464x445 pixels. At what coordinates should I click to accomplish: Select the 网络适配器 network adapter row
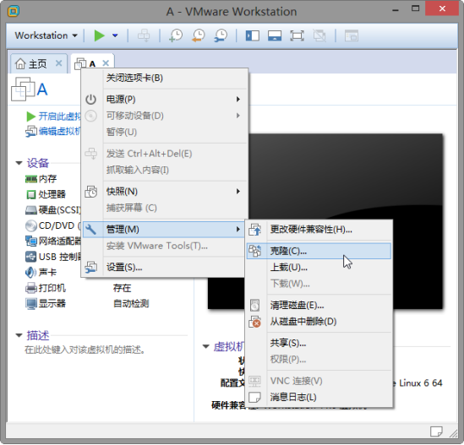pos(52,241)
